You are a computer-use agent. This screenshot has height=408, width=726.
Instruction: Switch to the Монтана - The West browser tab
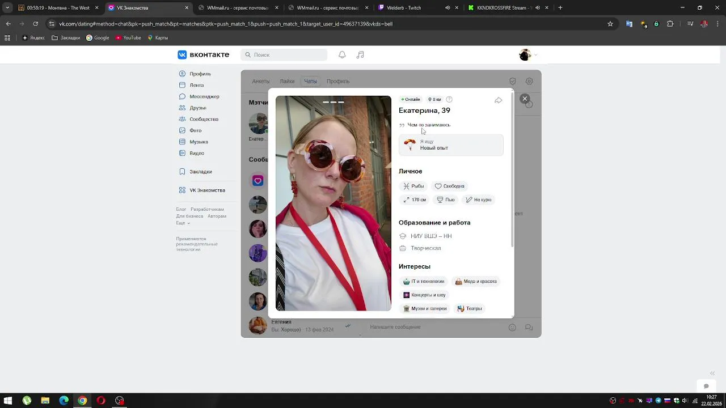point(58,8)
